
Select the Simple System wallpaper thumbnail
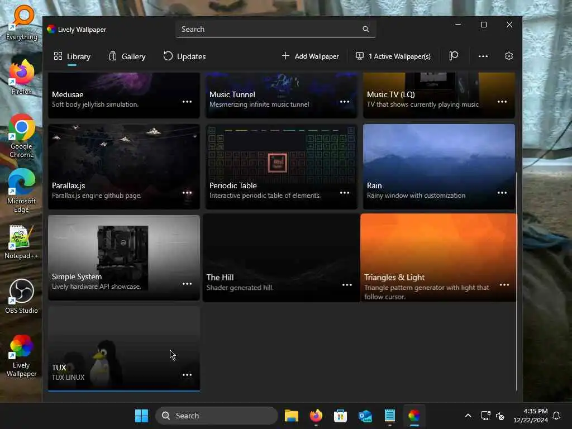(x=124, y=258)
